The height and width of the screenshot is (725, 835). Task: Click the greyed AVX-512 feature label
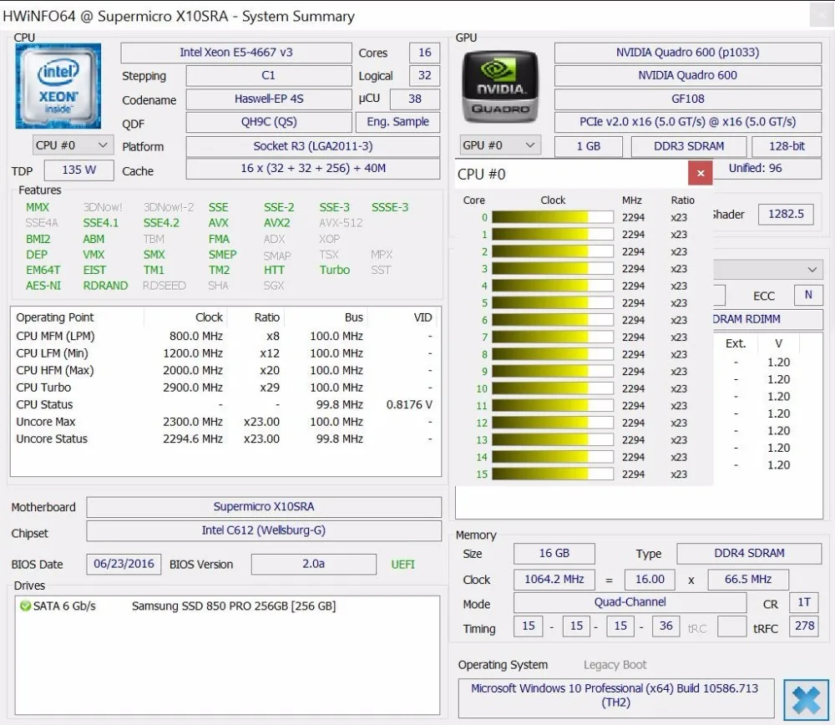click(341, 223)
